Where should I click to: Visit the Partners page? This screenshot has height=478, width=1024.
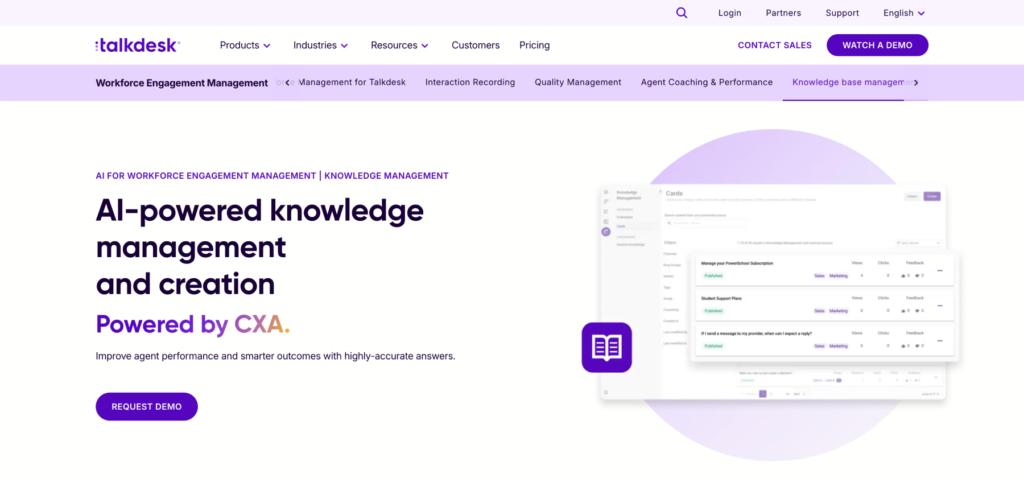click(783, 13)
